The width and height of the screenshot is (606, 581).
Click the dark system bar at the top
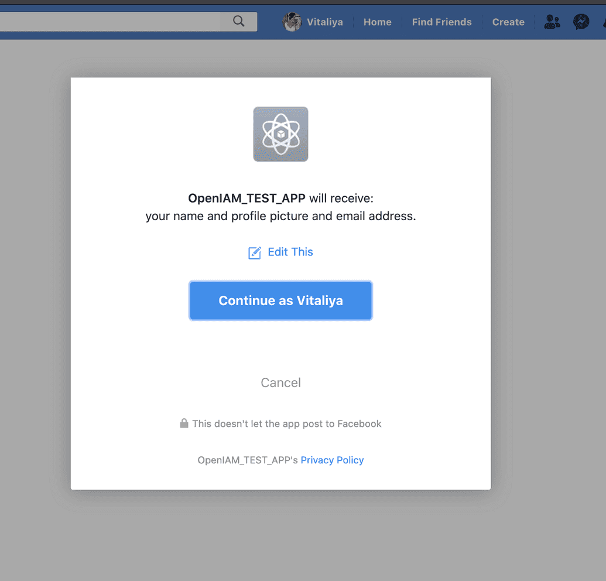click(303, 2)
